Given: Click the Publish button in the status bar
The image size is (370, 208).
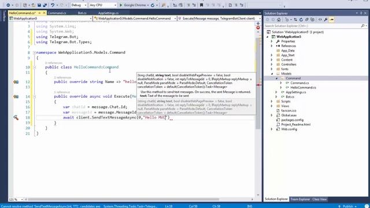Looking at the screenshot, I should click(x=347, y=206).
